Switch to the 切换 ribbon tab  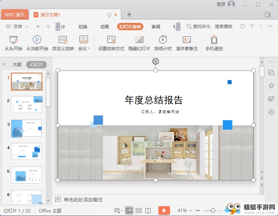coord(83,27)
